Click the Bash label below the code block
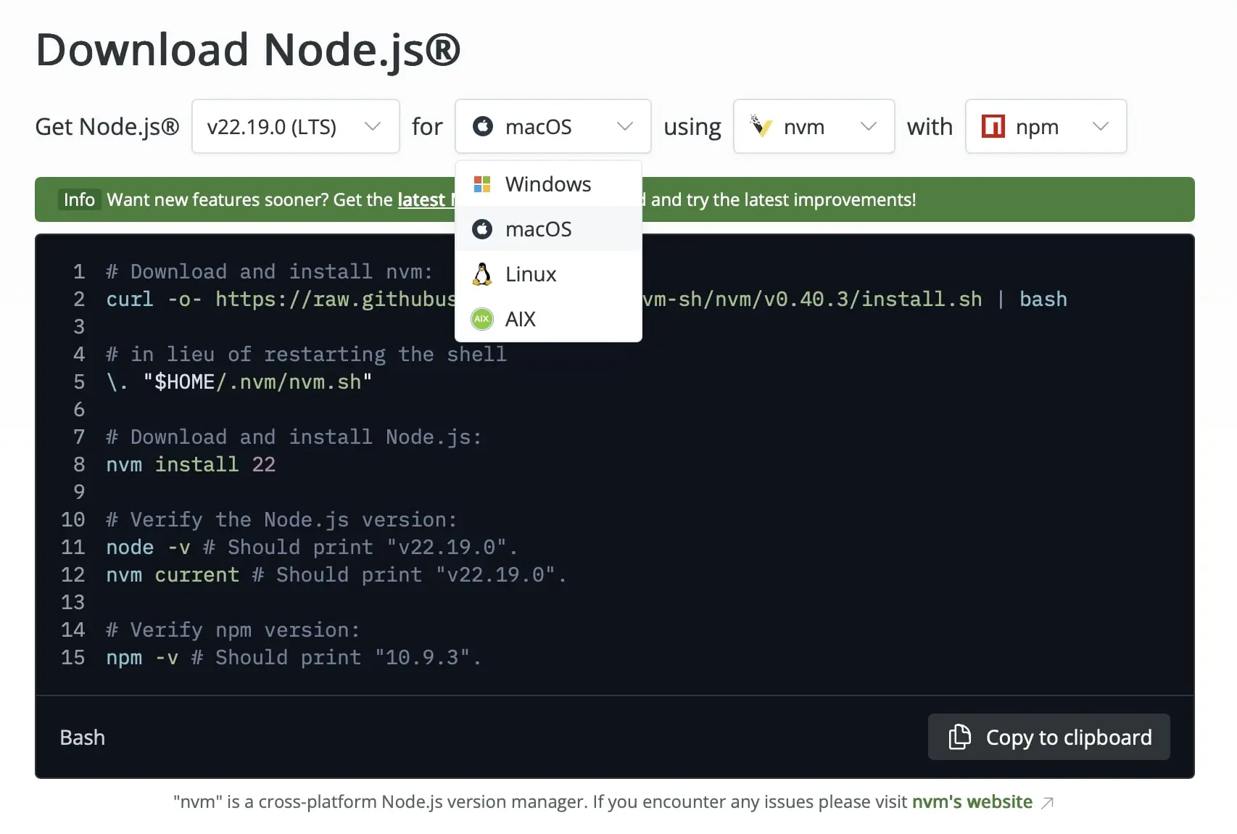The height and width of the screenshot is (834, 1237). pos(82,737)
